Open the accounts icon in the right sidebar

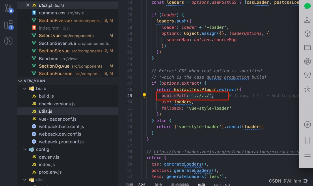[x=307, y=20]
